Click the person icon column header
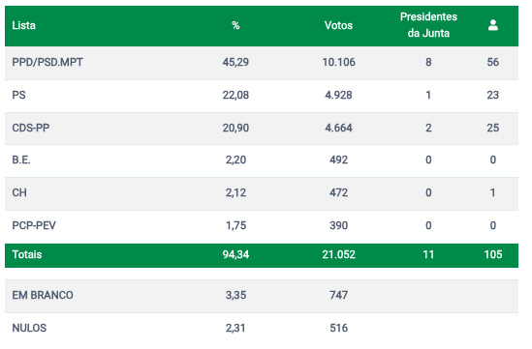 492,25
